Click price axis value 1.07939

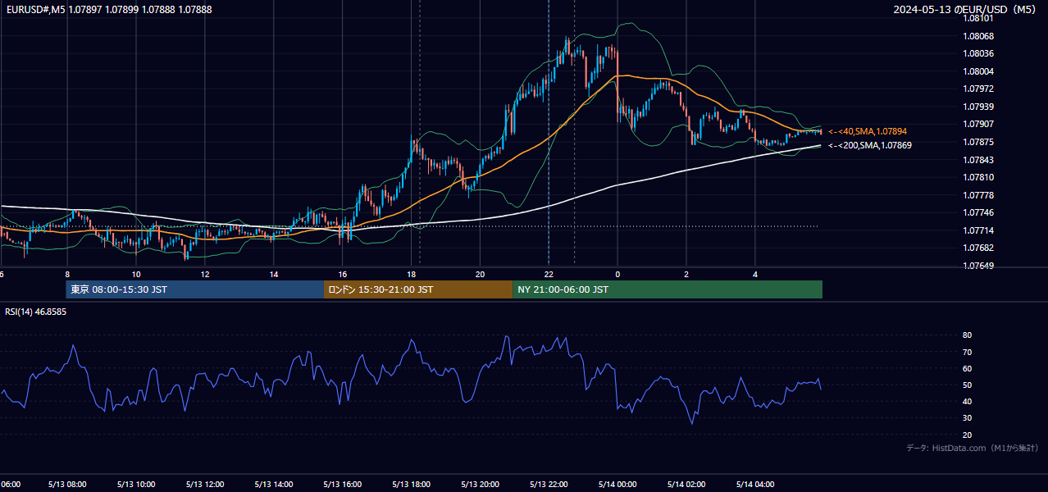(979, 107)
